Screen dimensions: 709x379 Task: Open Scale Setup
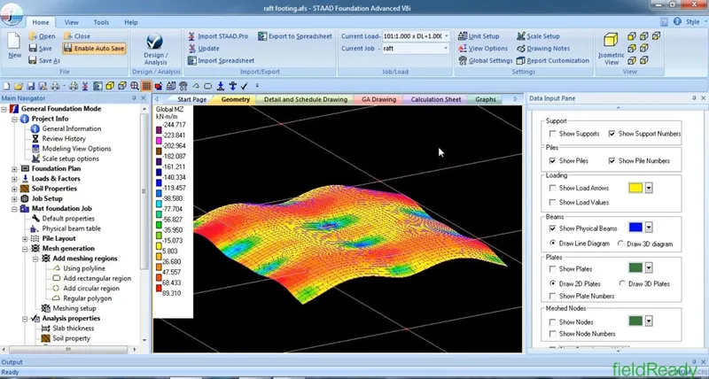(x=538, y=36)
